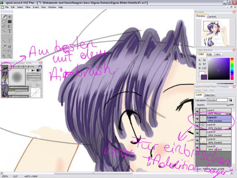The width and height of the screenshot is (237, 178).
Task: Toggle visibility of Layer26
Action: (197, 139)
